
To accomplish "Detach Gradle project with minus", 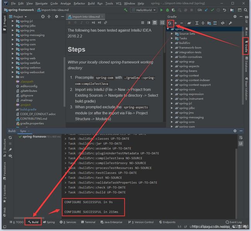I will coord(181,23).
